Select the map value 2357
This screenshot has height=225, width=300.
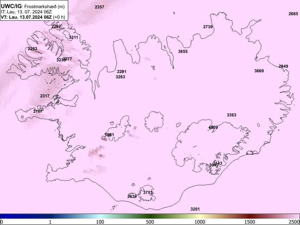click(100, 7)
